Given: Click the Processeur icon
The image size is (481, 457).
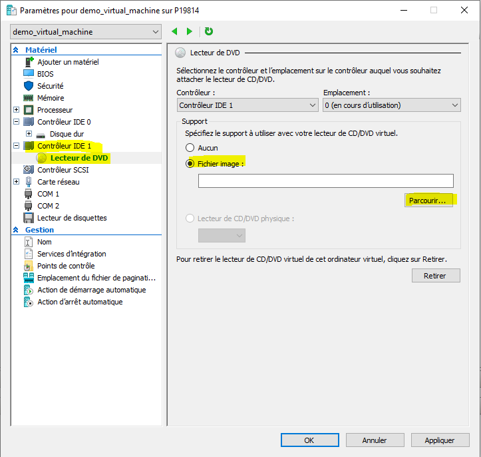Looking at the screenshot, I should (x=29, y=110).
